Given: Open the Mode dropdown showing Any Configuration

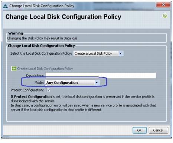Looking at the screenshot, I should pyautogui.click(x=72, y=83).
